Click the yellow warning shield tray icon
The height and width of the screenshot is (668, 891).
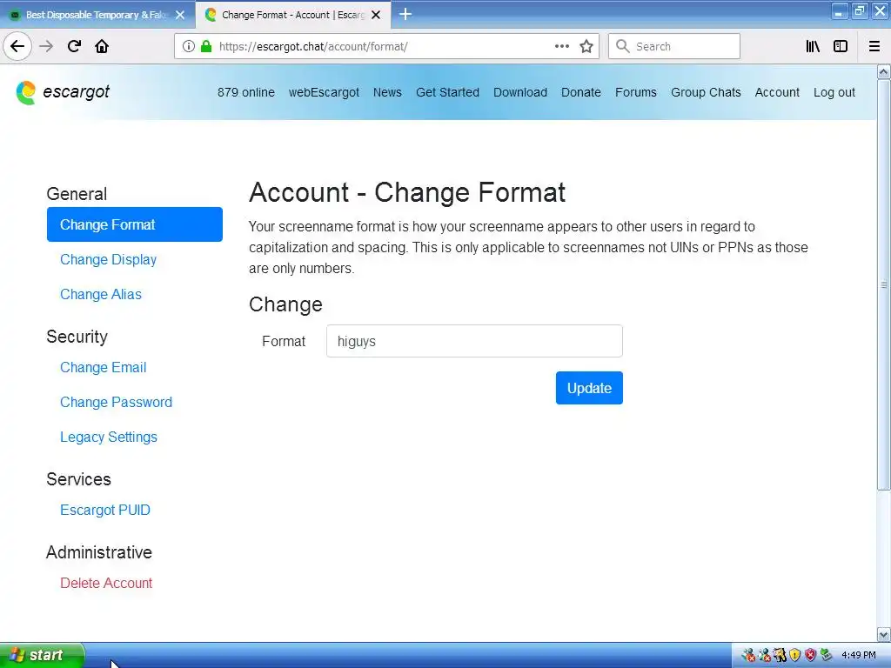coord(795,655)
